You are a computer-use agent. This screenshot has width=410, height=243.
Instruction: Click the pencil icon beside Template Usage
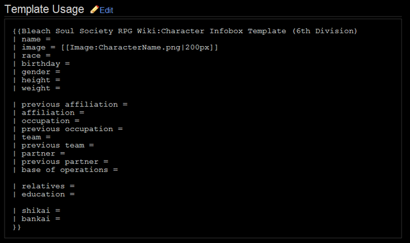coord(94,10)
